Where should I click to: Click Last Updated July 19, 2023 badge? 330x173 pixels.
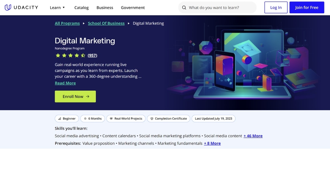pos(213,119)
